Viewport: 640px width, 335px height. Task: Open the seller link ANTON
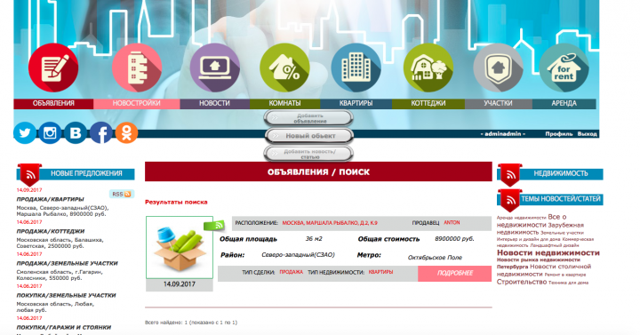(452, 223)
